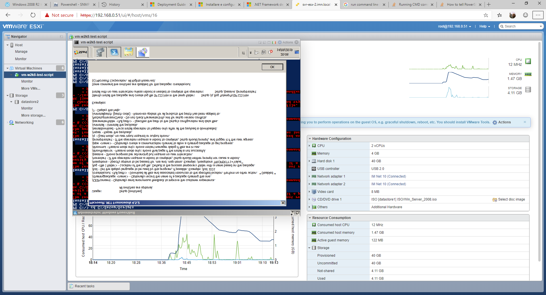Click the smiley feedback icon in the browser toolbar
Image resolution: width=546 pixels, height=295 pixels.
tap(525, 15)
